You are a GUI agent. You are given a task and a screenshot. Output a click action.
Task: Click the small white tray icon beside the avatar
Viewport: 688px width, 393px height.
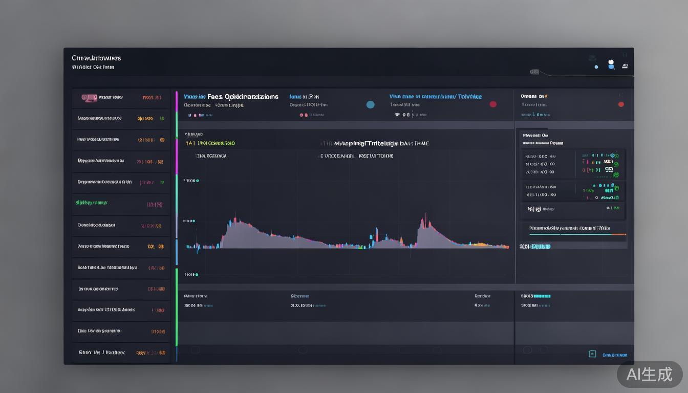(x=625, y=66)
